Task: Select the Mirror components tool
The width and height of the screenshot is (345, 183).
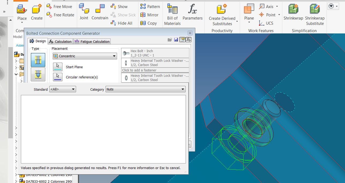Action: [x=150, y=15]
